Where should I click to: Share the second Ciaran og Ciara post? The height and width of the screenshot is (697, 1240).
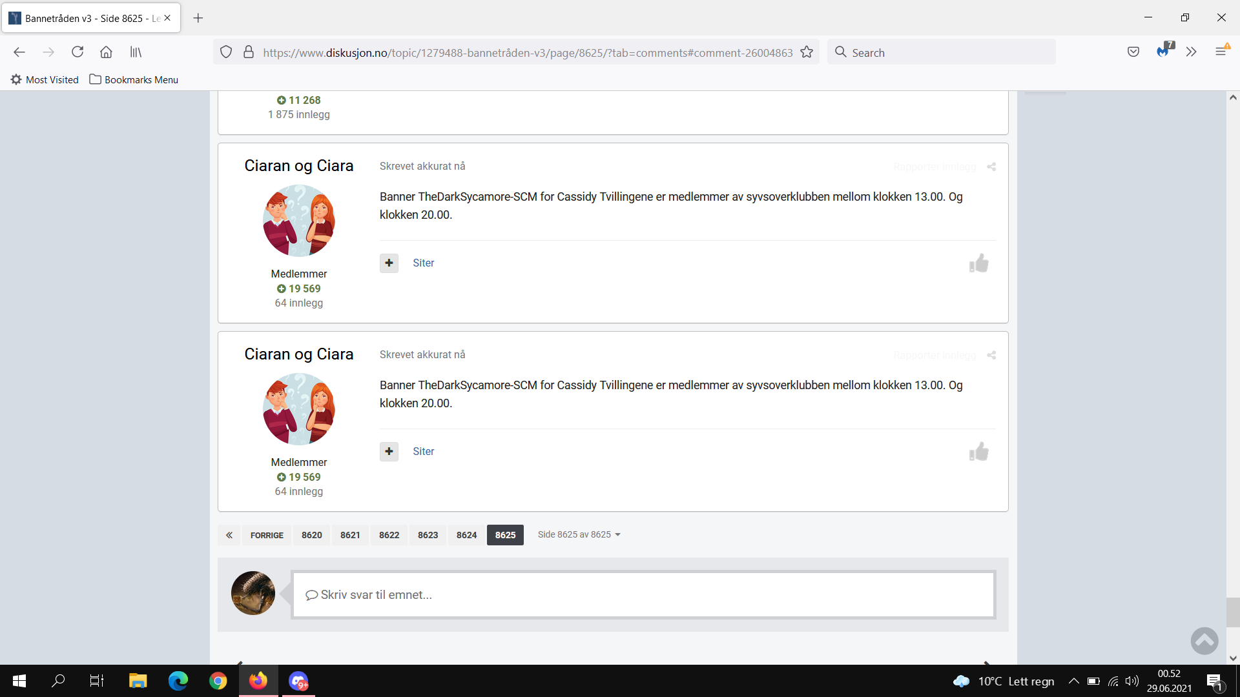point(991,356)
